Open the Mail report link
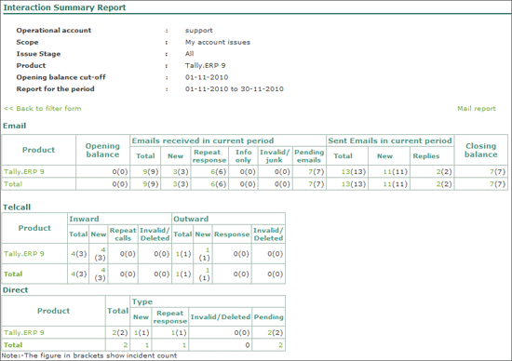The image size is (512, 361). tap(476, 108)
